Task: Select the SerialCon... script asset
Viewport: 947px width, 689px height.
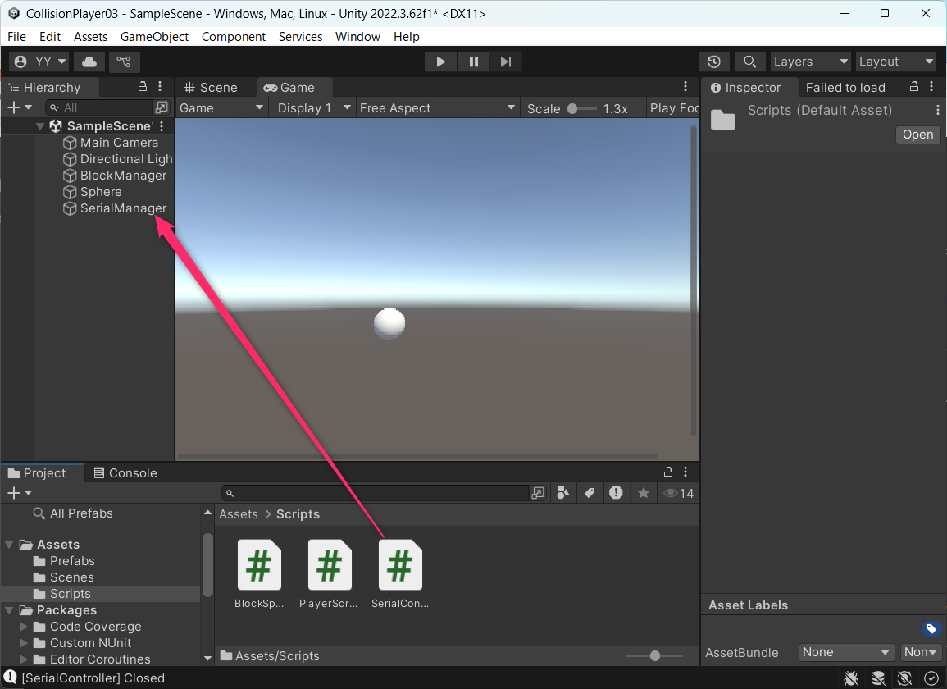Action: pyautogui.click(x=400, y=573)
